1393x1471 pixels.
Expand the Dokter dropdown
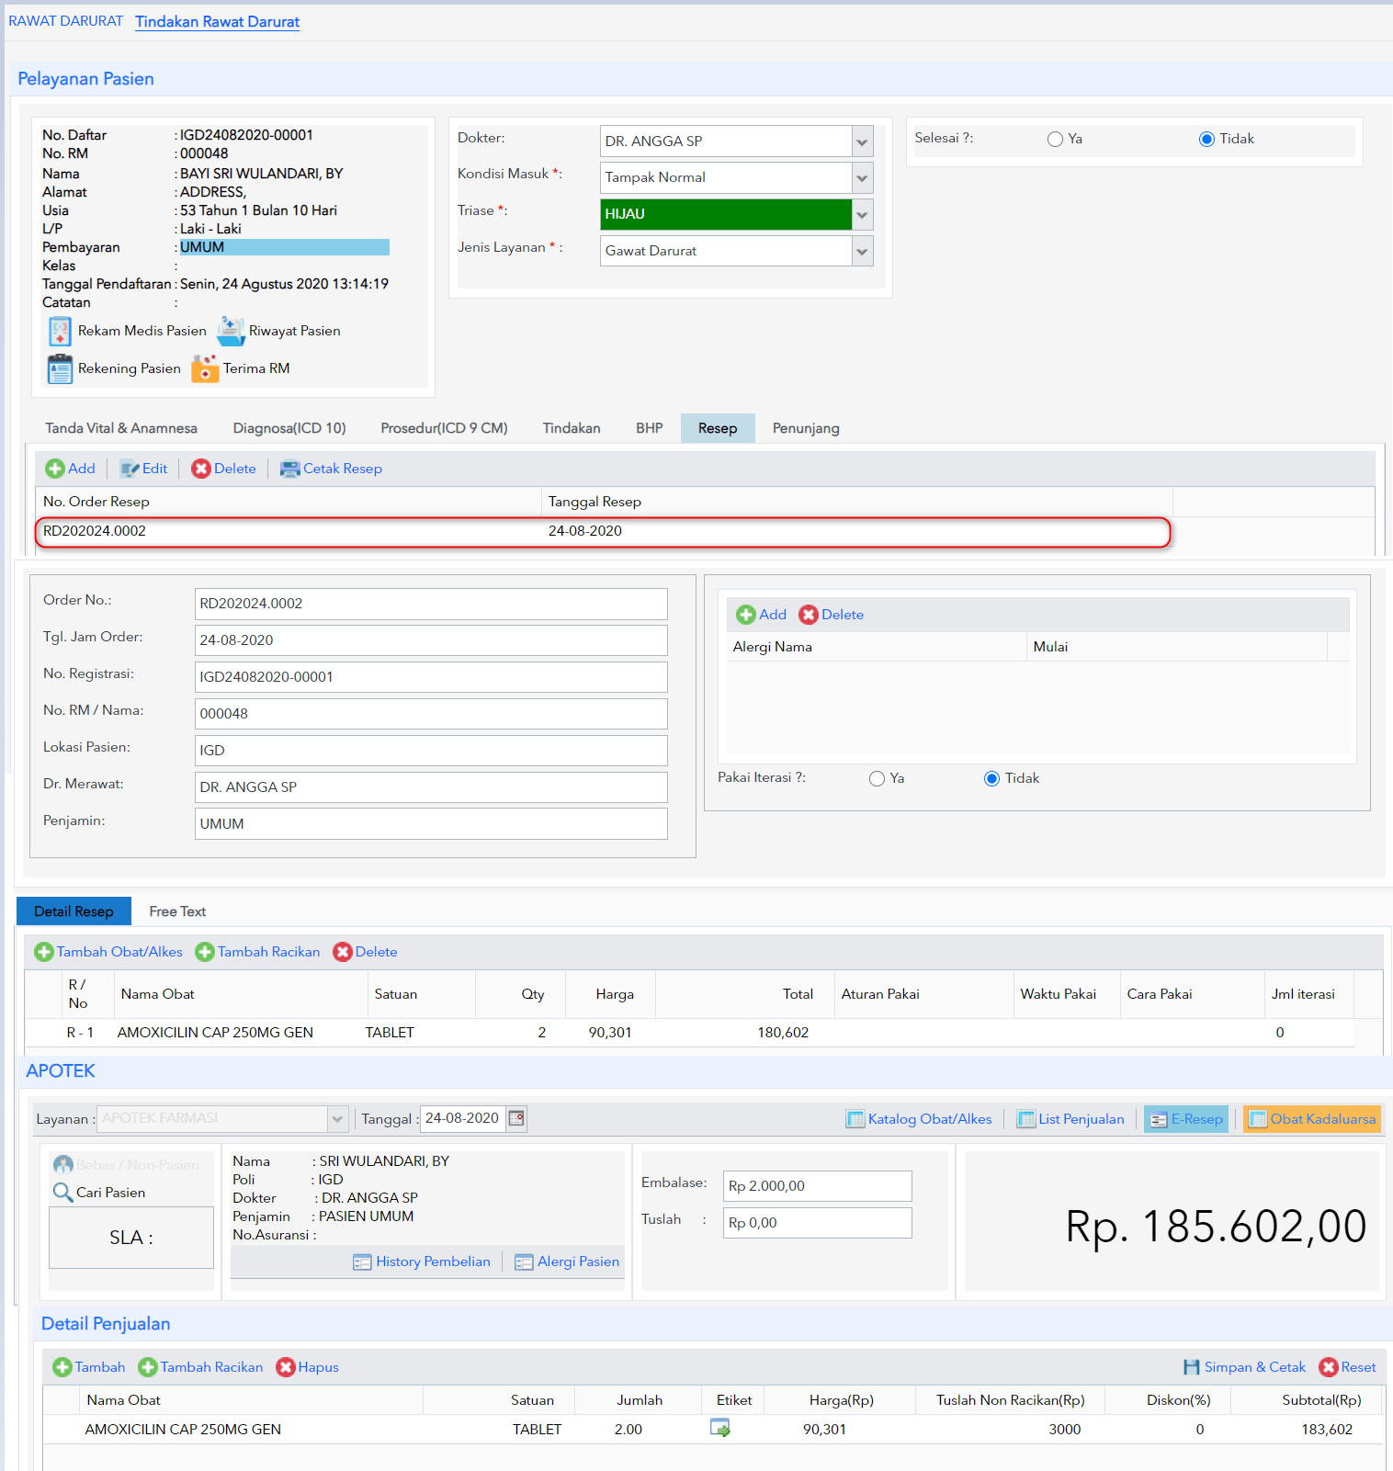point(862,141)
